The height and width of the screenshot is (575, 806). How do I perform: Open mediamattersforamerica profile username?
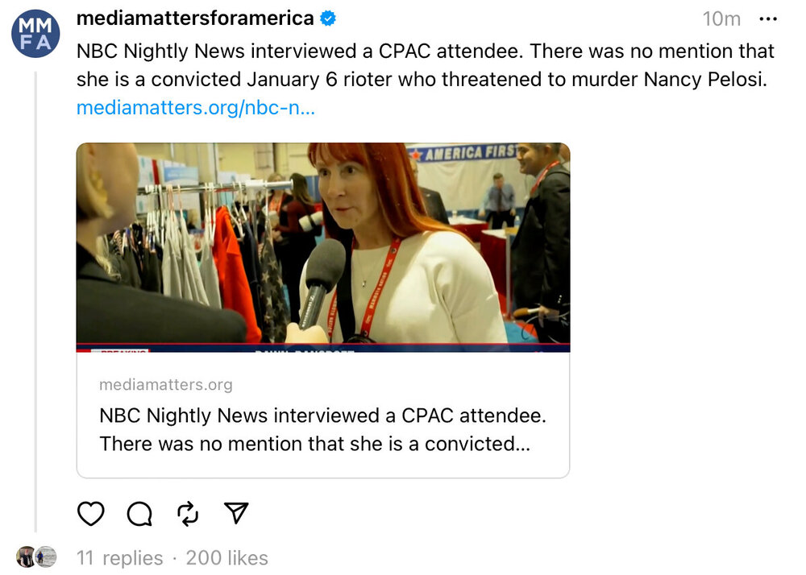pos(195,19)
